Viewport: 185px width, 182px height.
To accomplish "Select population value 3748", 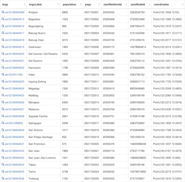I will pos(65,172).
